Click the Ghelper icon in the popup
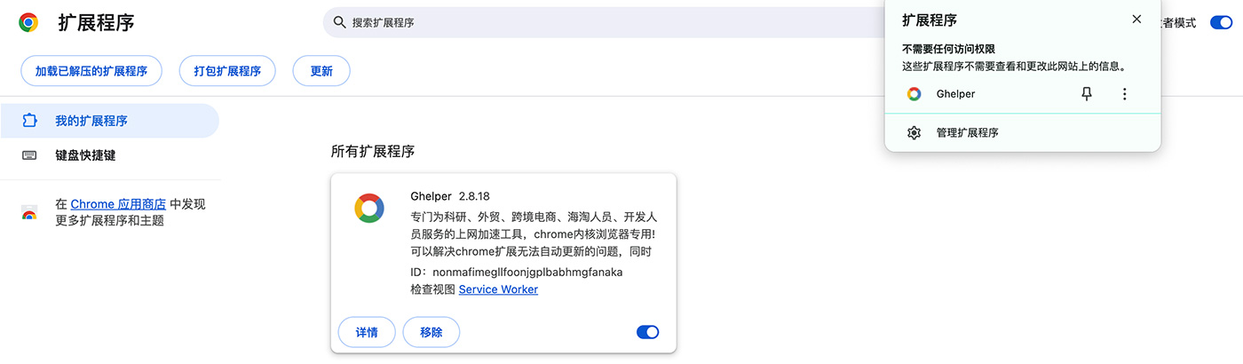1243x364 pixels. 914,94
